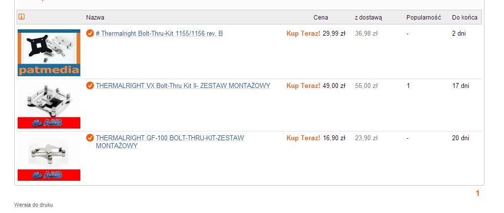
Task: Click the orange checkmark beside Thermalright Bolt-Thru-Kit 1155/1156
Action: (90, 33)
